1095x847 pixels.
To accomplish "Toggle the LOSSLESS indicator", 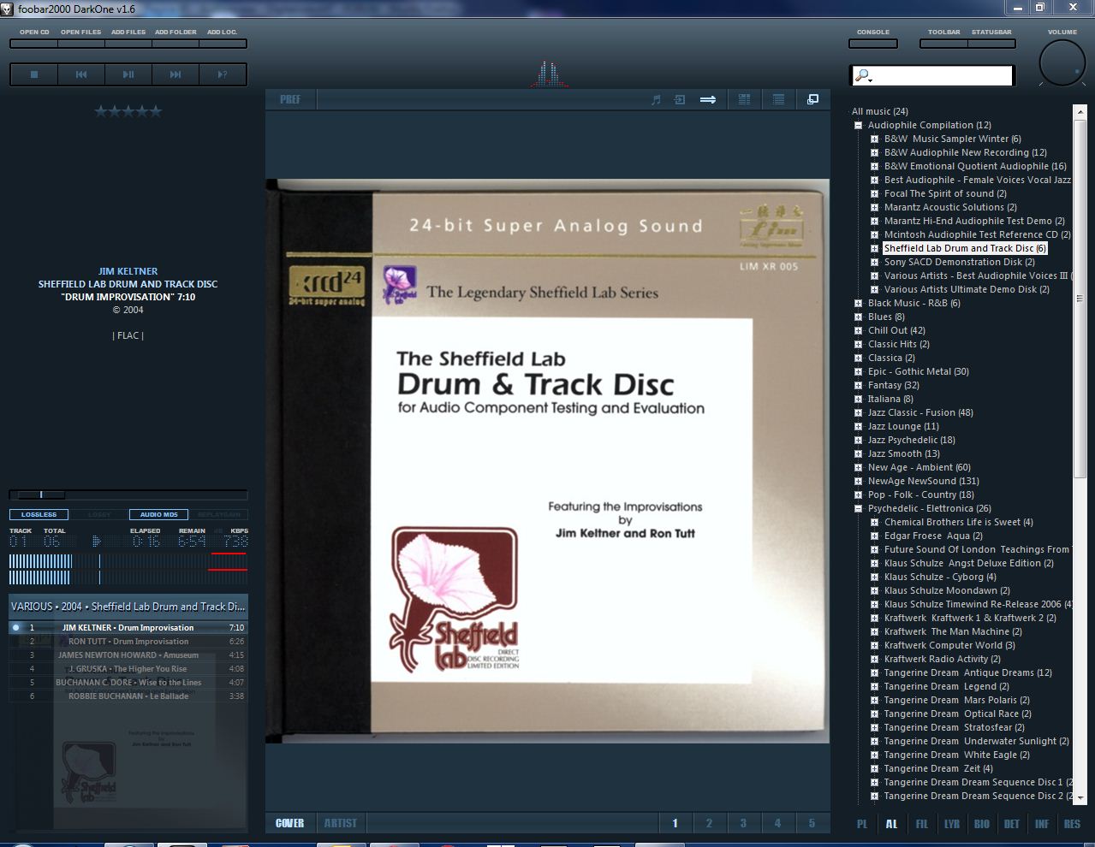I will coord(39,515).
